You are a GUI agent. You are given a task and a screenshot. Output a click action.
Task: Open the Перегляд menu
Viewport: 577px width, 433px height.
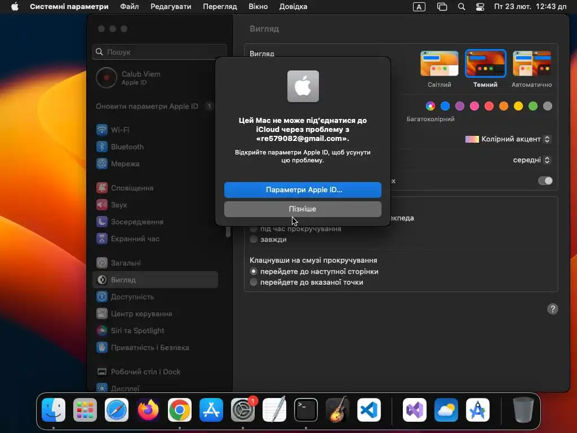point(220,7)
